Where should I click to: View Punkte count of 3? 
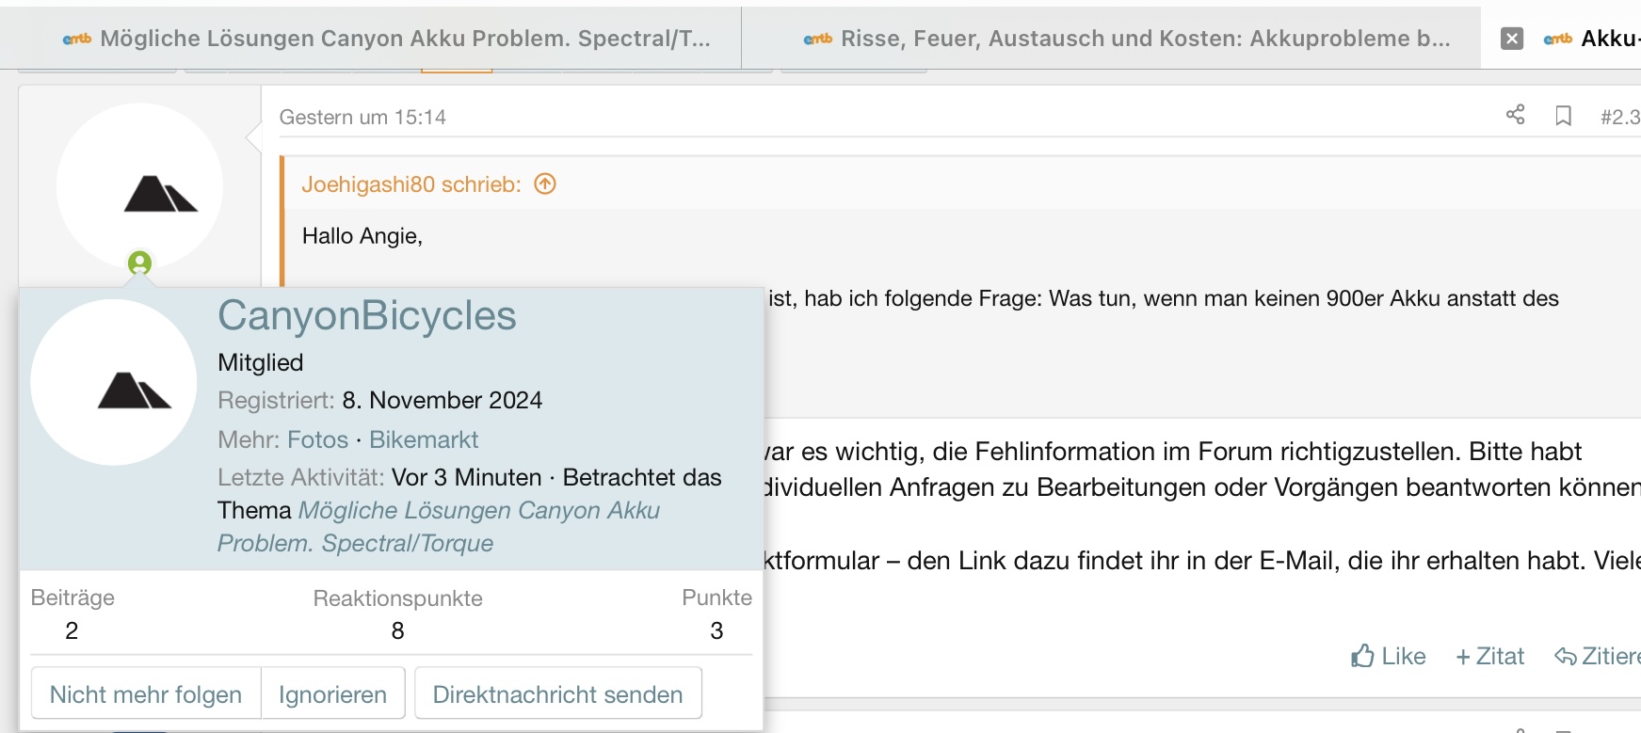tap(716, 630)
